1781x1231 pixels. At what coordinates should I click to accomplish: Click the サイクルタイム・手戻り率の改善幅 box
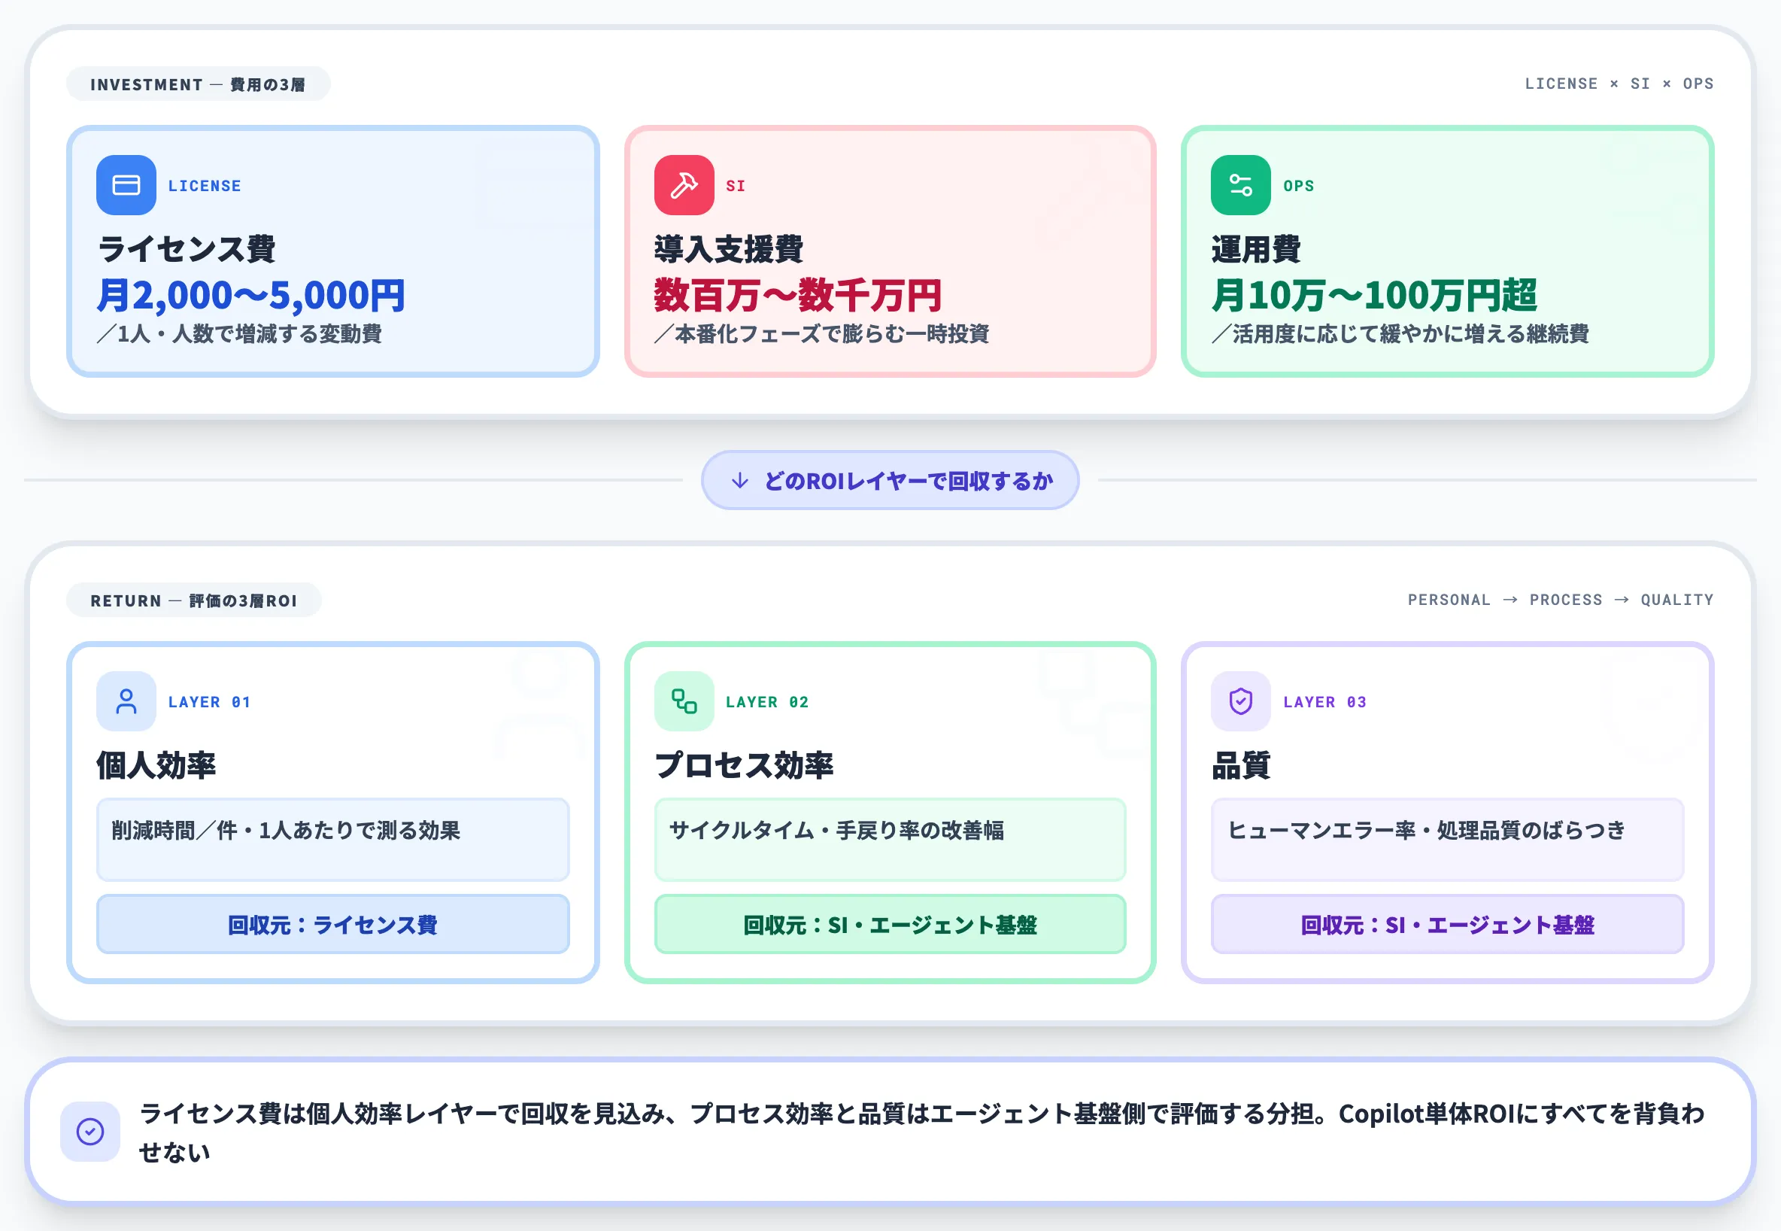tap(890, 839)
